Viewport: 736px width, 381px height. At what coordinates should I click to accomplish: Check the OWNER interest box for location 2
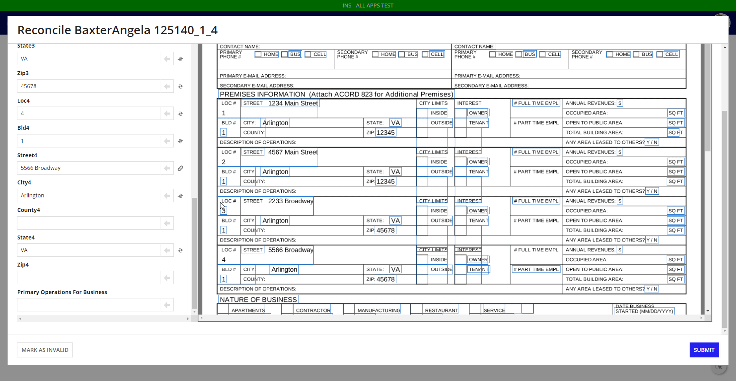click(x=460, y=162)
